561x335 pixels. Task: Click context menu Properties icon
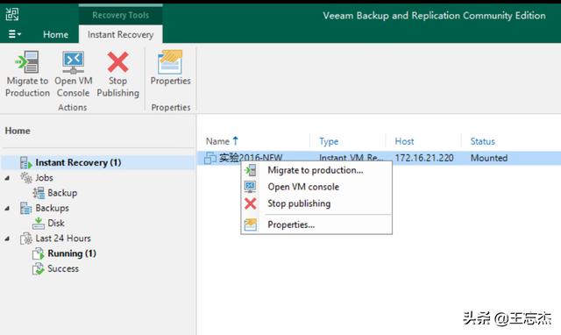(x=250, y=225)
